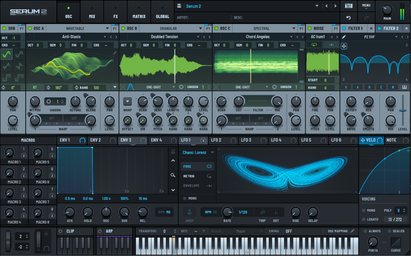Open the MATRIX tab

[x=139, y=12]
